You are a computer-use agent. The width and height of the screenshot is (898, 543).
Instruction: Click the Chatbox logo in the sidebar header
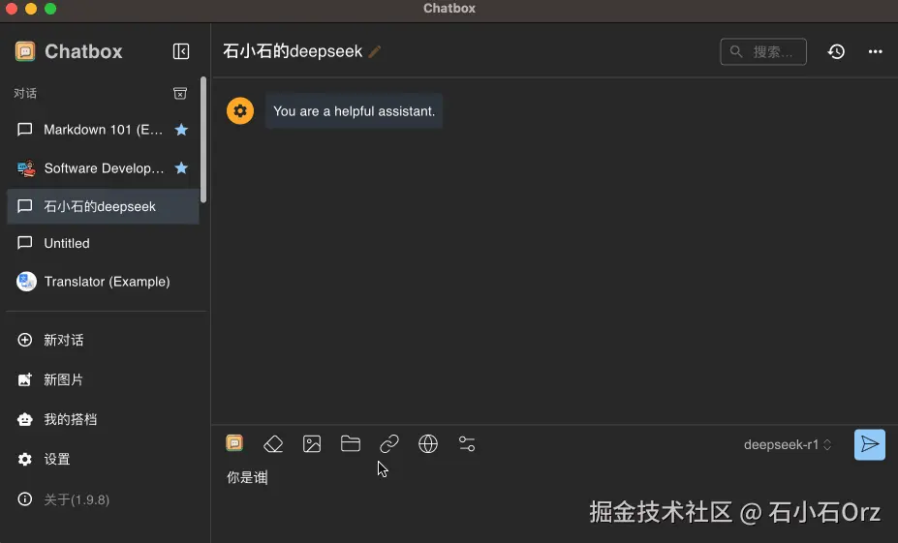coord(24,51)
